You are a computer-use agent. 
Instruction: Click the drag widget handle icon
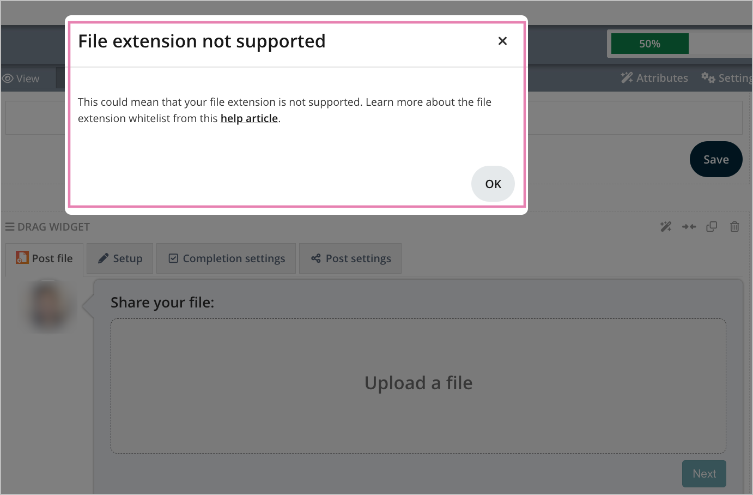coord(10,227)
